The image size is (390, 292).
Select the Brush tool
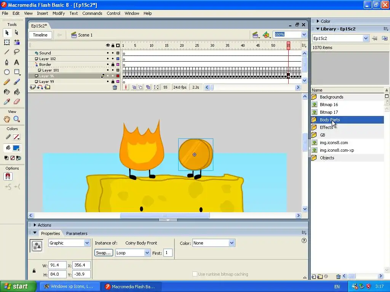pos(17,82)
